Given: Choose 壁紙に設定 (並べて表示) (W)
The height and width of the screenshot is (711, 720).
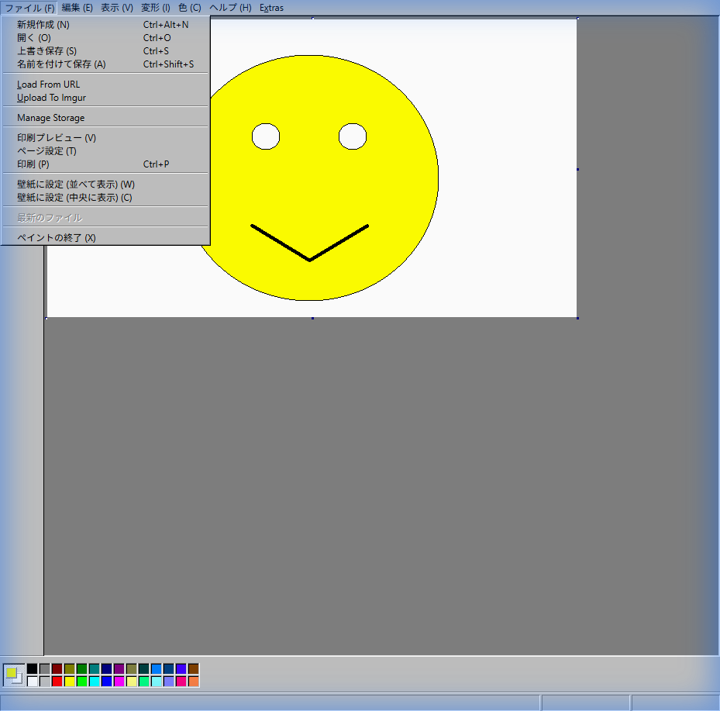Looking at the screenshot, I should 76,185.
